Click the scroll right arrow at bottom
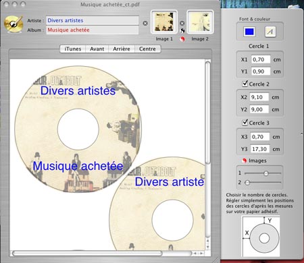The image size is (304, 263). point(201,254)
